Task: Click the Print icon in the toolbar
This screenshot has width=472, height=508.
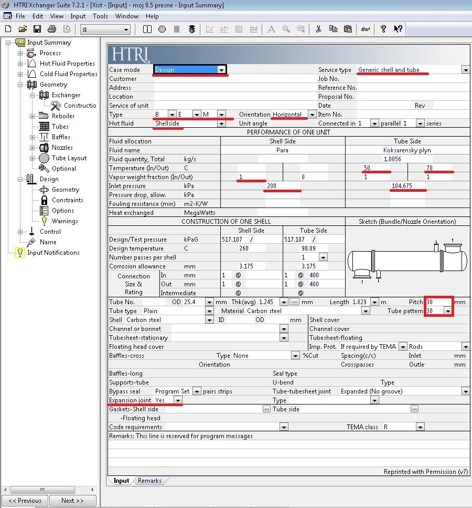Action: click(52, 29)
